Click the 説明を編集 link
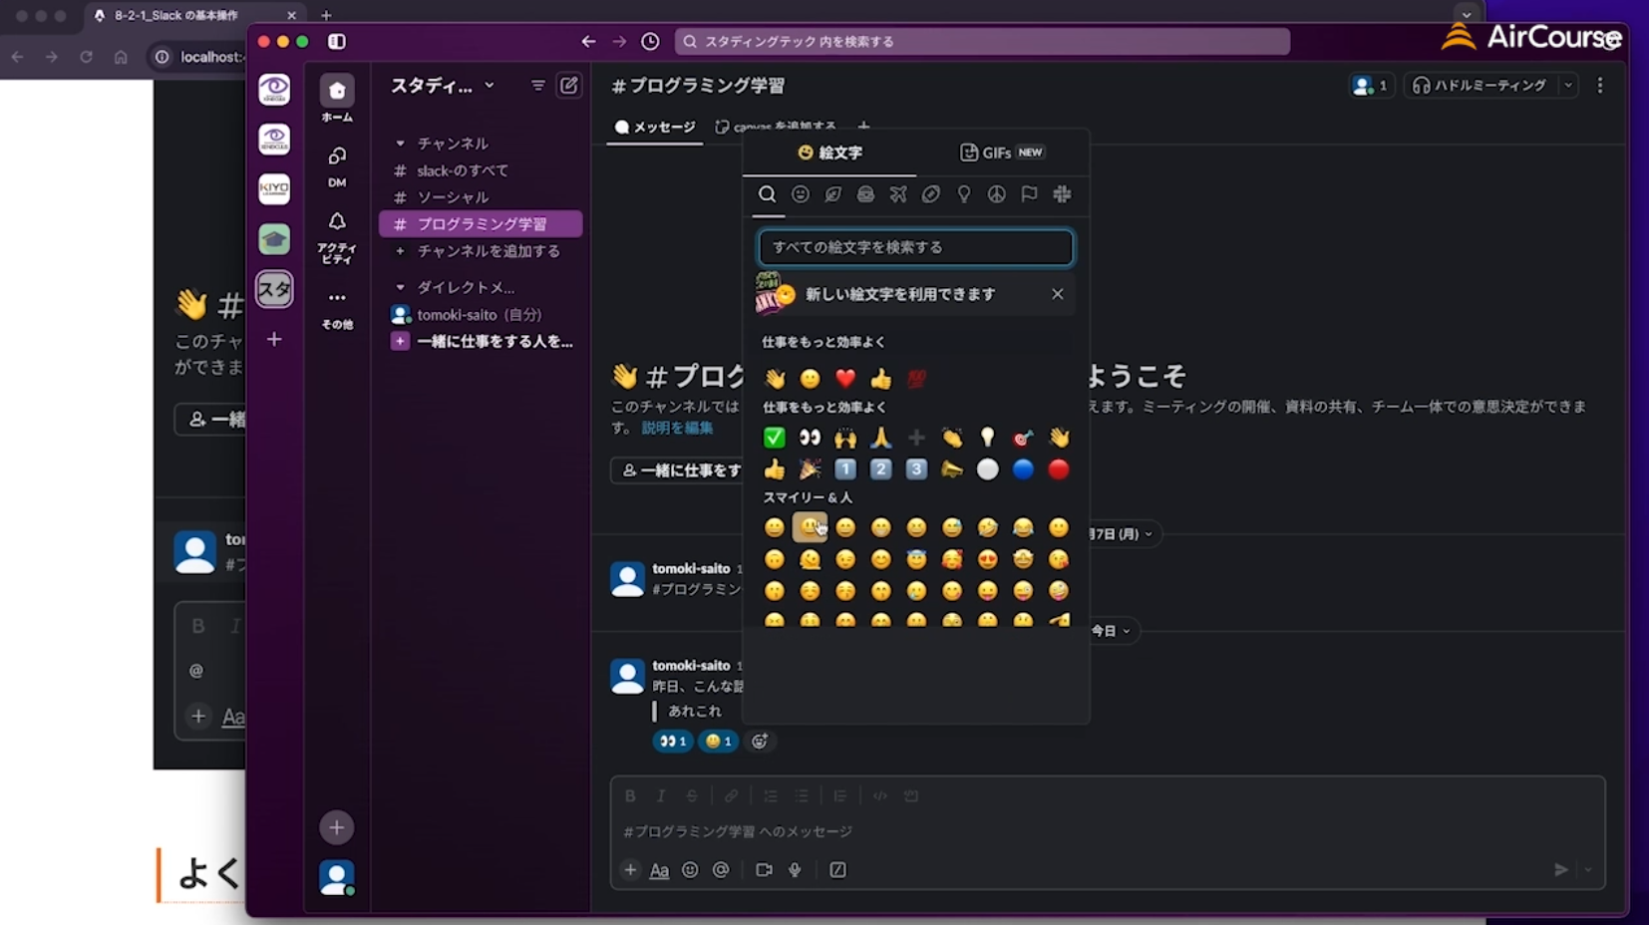 click(677, 428)
